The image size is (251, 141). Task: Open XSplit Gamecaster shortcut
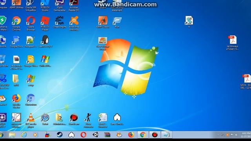[60, 6]
